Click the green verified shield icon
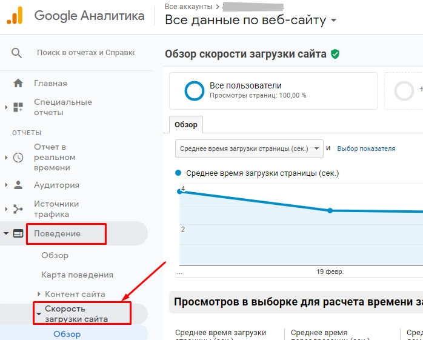The height and width of the screenshot is (340, 423). point(335,54)
